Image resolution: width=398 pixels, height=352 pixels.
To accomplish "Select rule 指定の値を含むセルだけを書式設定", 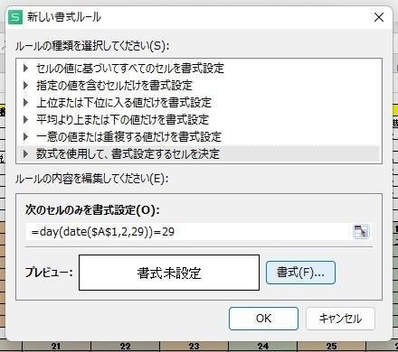I will click(199, 86).
